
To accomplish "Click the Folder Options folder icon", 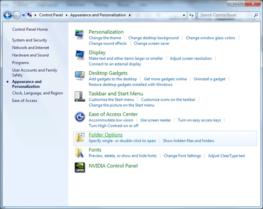I will click(80, 137).
